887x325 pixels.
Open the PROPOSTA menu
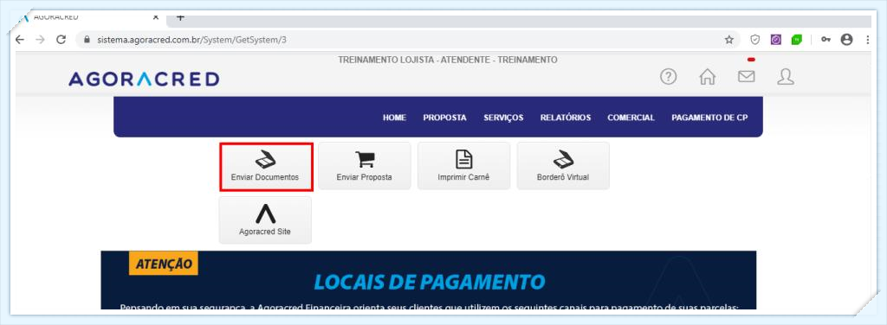point(444,118)
